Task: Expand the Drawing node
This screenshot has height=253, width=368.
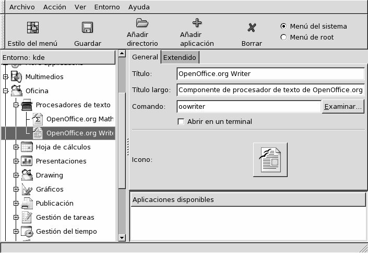Action: (16, 175)
